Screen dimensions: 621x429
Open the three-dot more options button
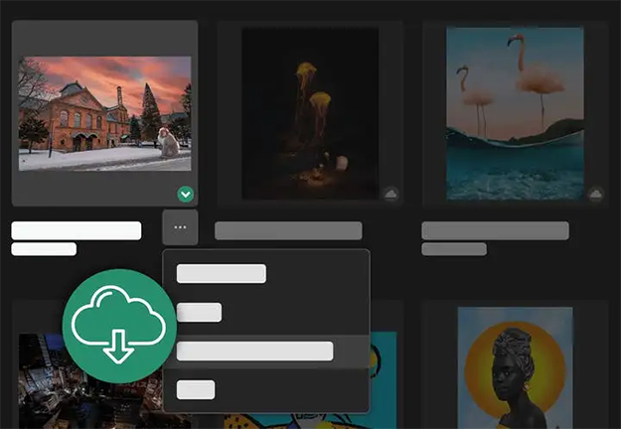180,227
